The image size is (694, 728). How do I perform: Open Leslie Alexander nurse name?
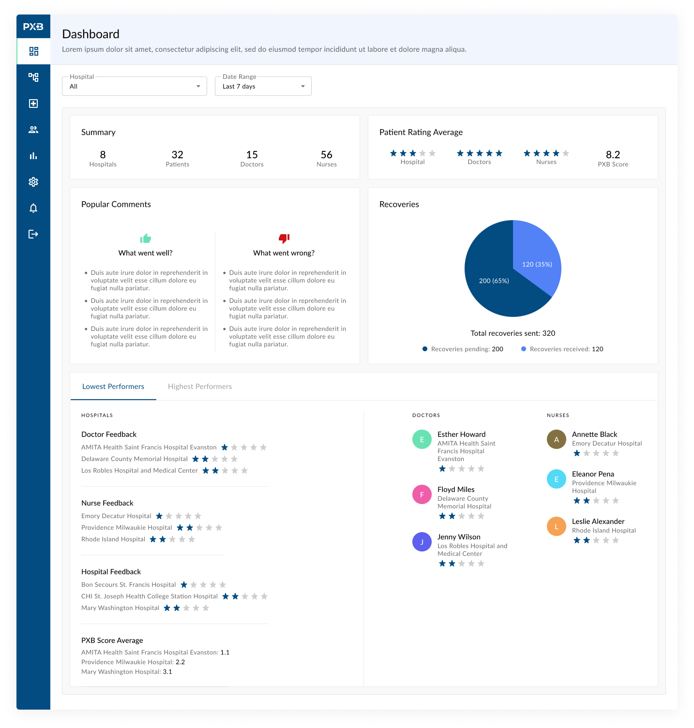(x=598, y=521)
